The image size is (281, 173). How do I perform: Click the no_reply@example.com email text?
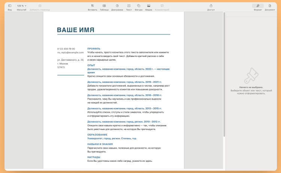pos(70,52)
